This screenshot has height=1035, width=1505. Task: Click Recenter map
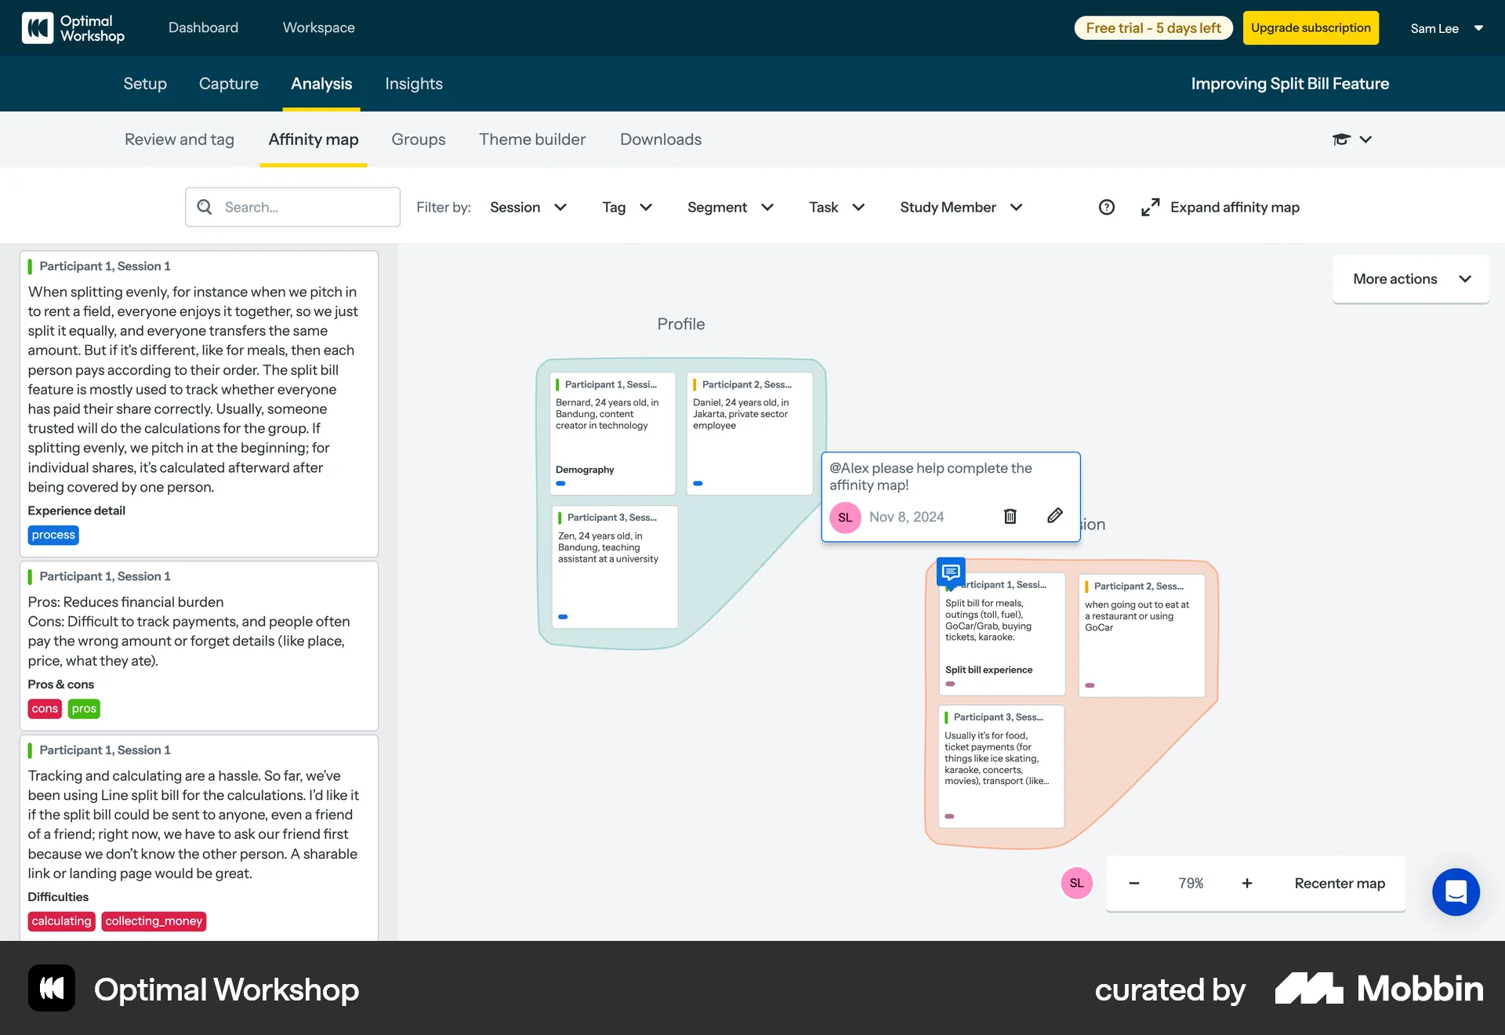pyautogui.click(x=1339, y=883)
